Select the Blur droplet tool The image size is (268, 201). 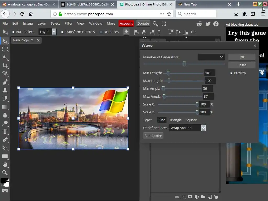click(5, 115)
